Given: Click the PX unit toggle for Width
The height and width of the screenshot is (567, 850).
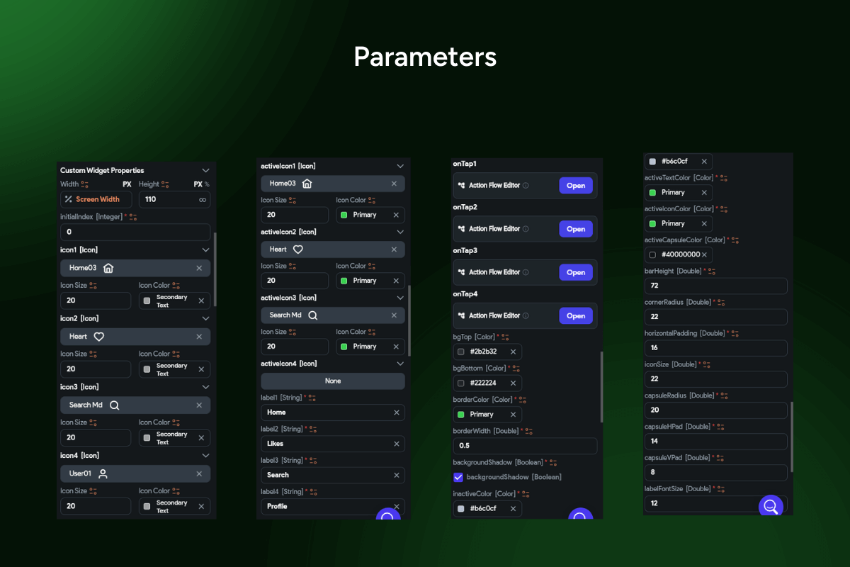Looking at the screenshot, I should click(x=127, y=184).
